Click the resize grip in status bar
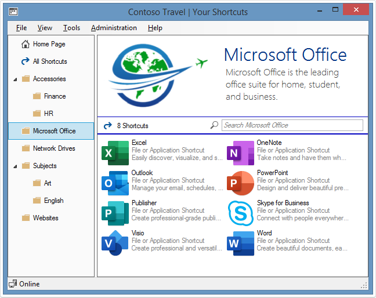 (364, 285)
